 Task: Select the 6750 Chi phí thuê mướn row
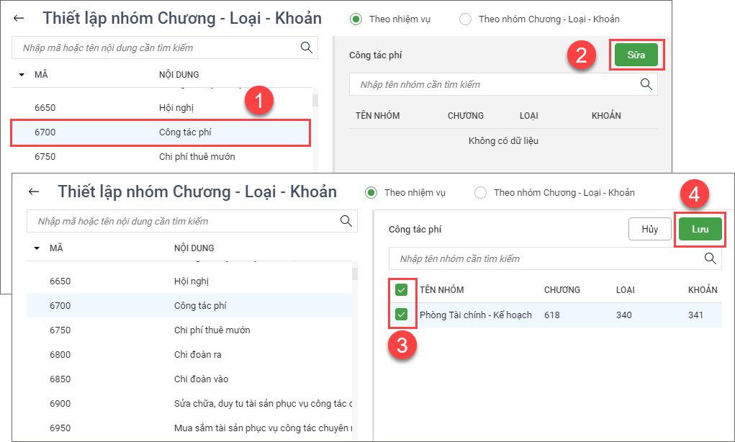click(189, 330)
